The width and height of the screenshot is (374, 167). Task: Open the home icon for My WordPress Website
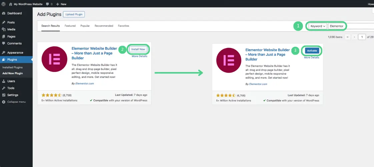point(10,4)
